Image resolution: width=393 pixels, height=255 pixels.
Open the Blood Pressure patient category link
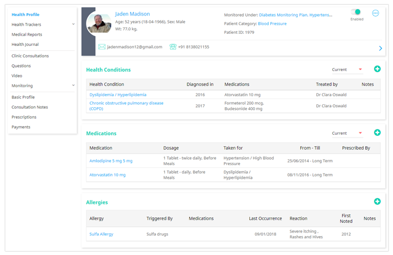click(272, 23)
